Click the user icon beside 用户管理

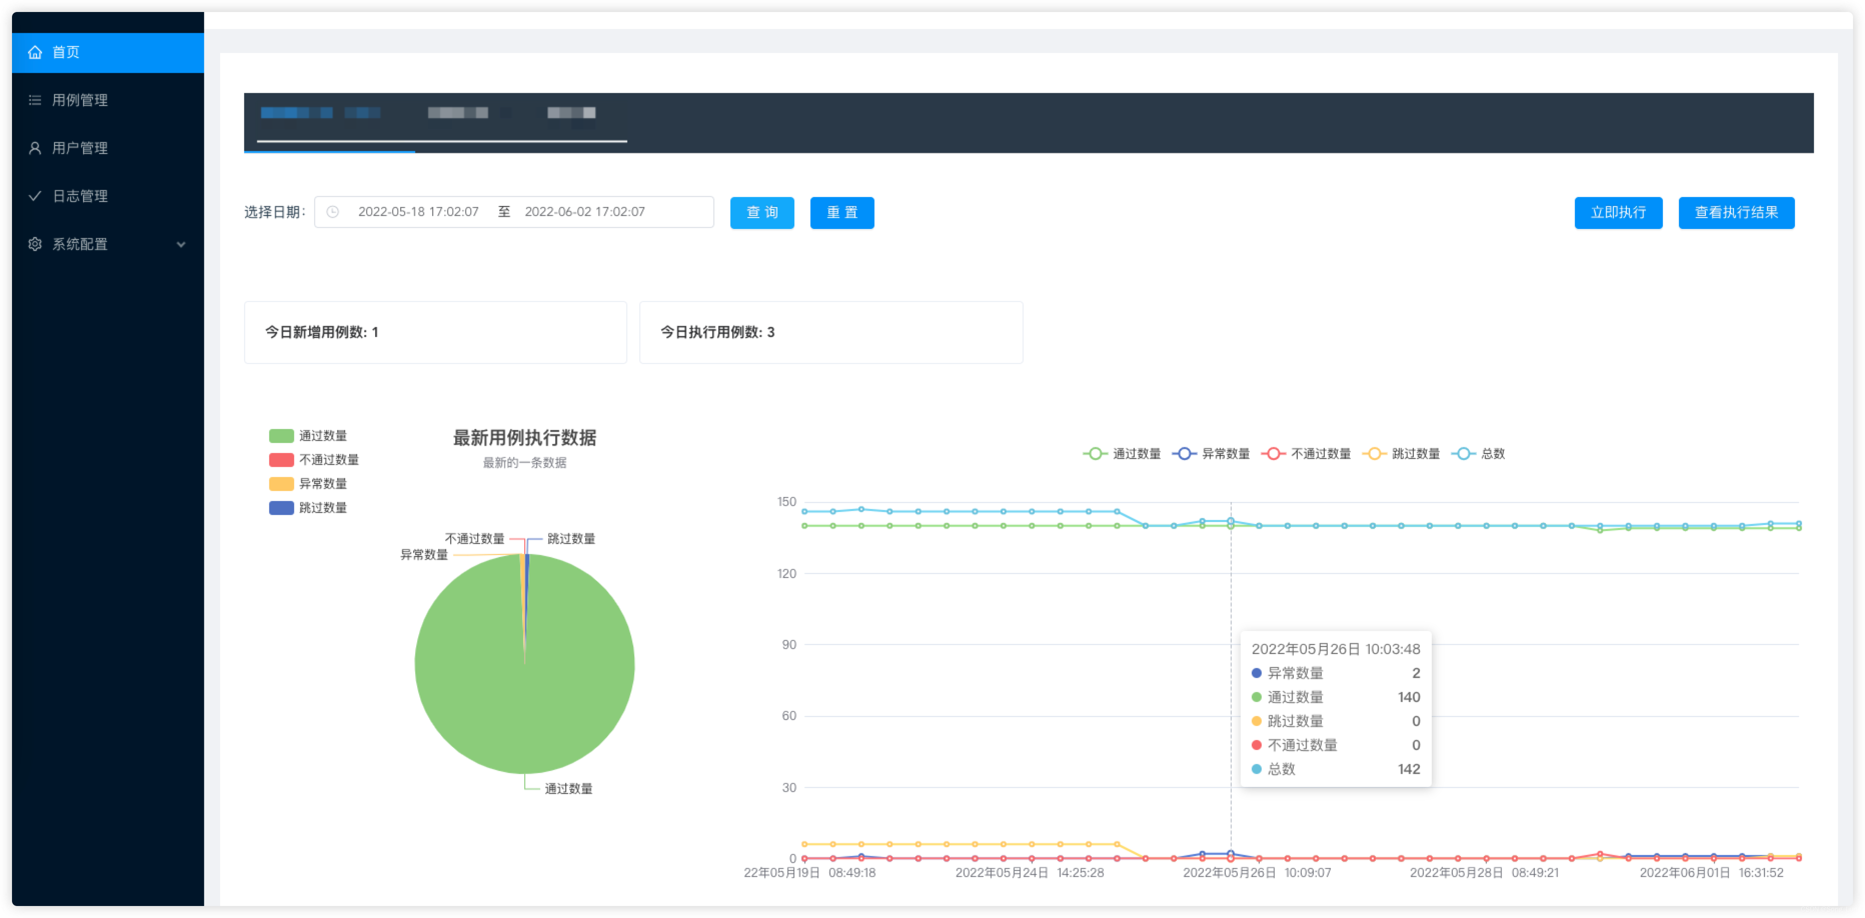[x=35, y=147]
